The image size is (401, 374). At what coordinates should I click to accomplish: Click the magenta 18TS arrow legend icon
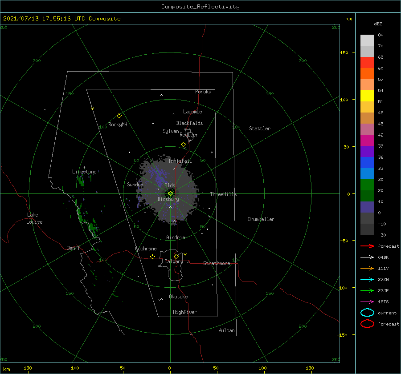point(367,302)
